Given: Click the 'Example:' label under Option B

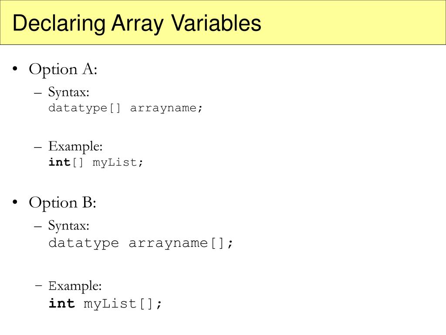Looking at the screenshot, I should [x=75, y=286].
